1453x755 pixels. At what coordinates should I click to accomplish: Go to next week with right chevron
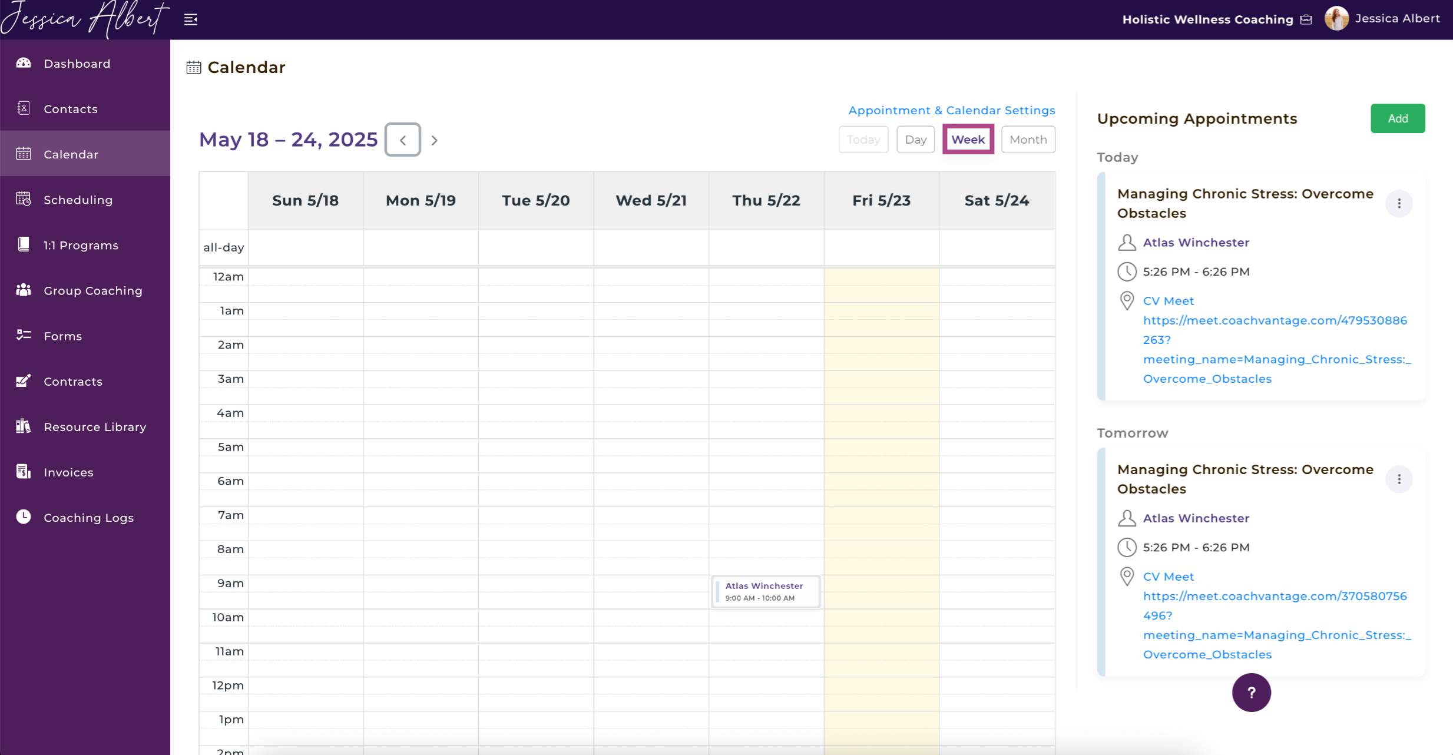coord(434,140)
